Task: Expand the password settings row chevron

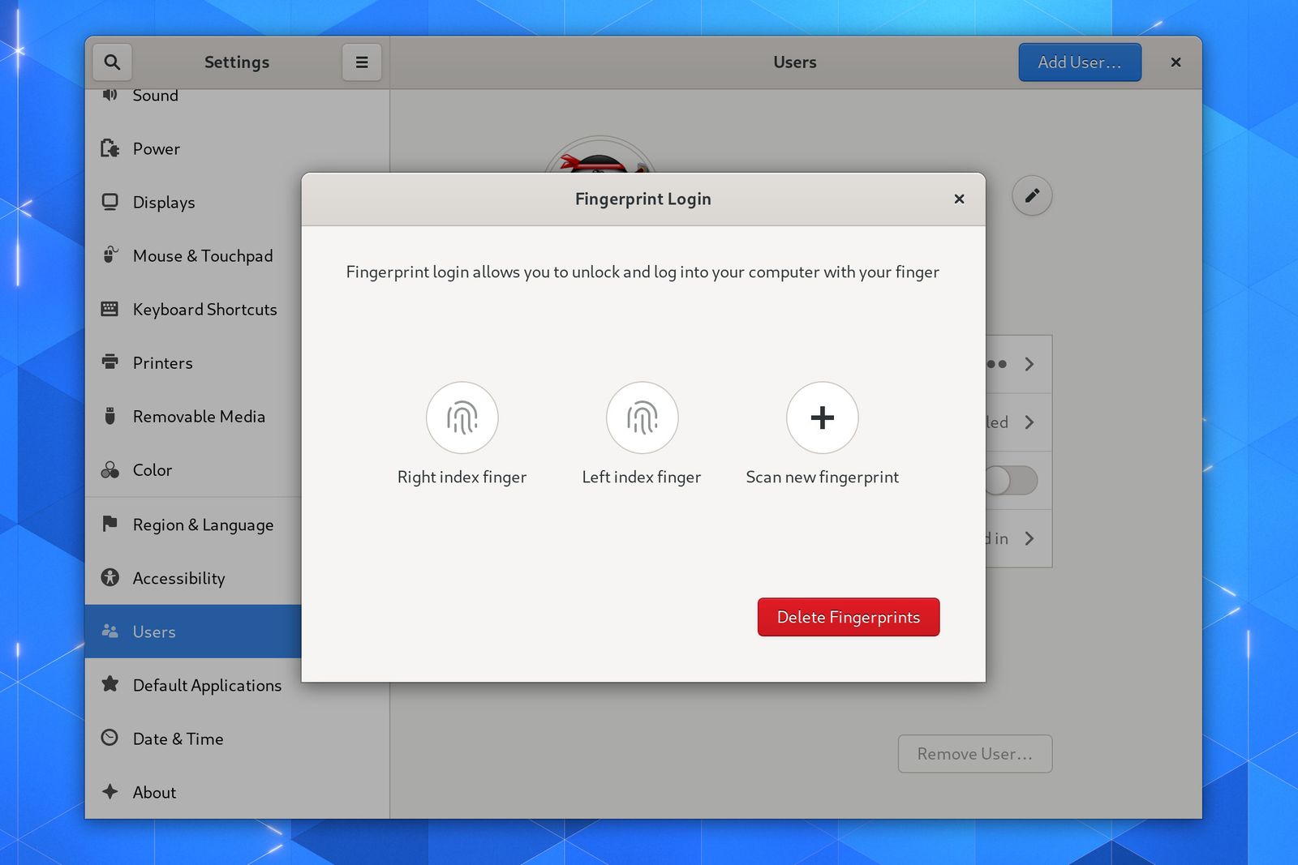Action: pos(1030,364)
